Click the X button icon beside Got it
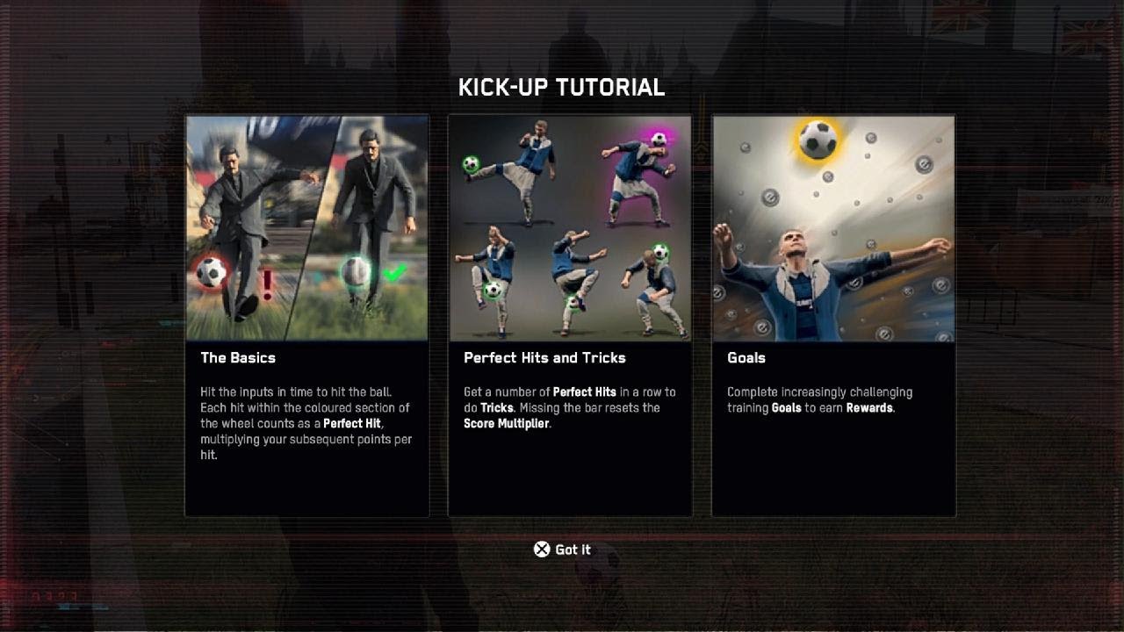 coord(542,549)
